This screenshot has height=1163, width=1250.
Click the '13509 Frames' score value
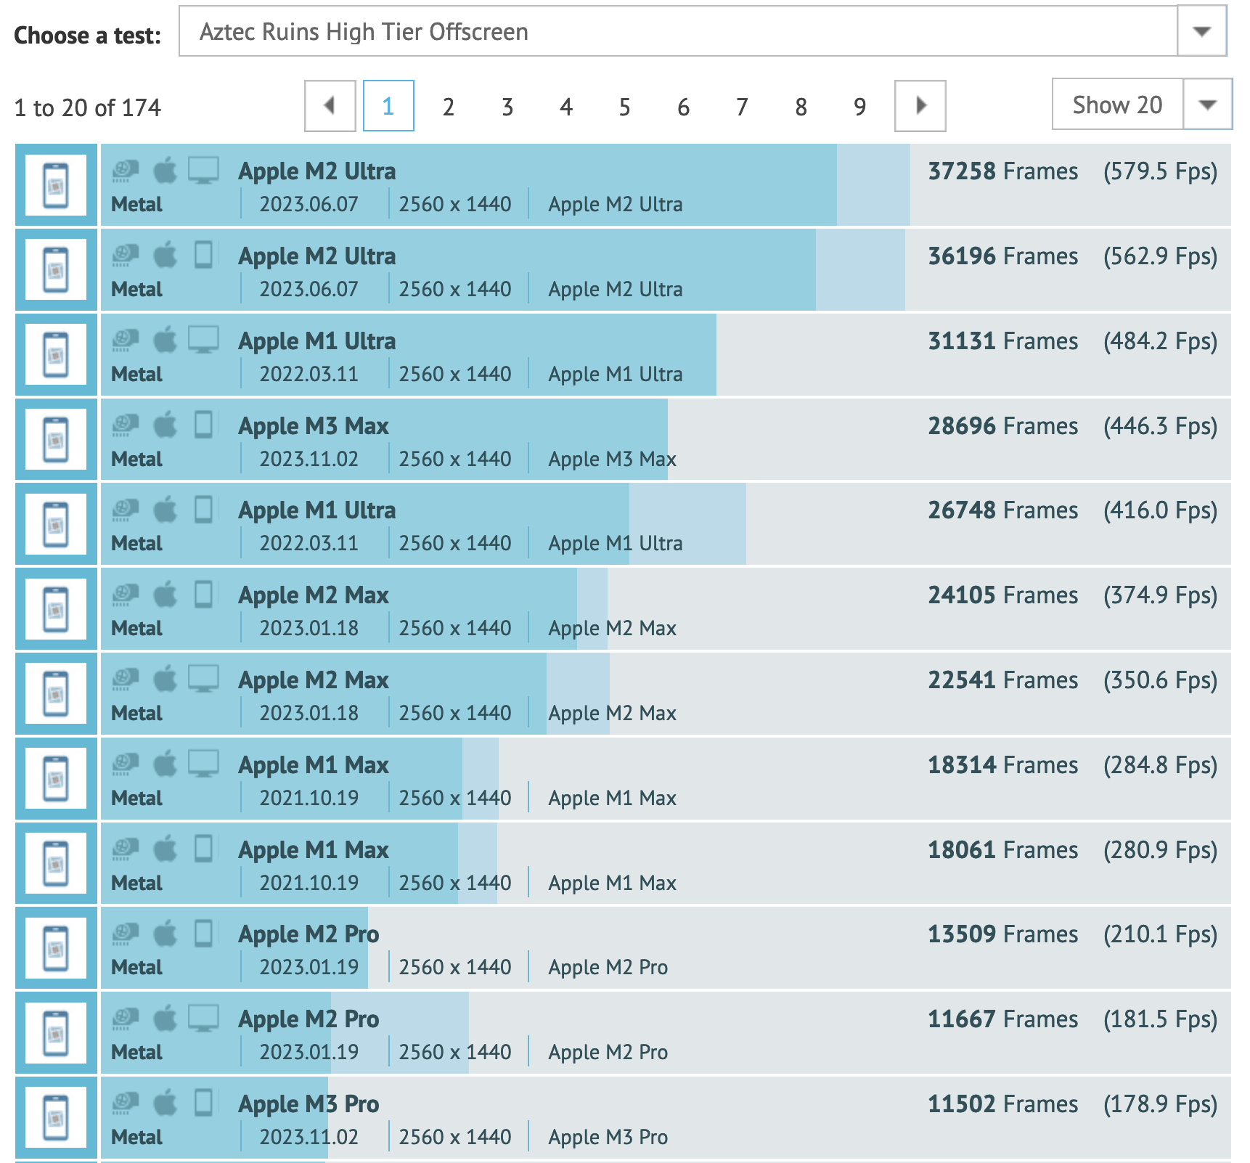click(x=1003, y=934)
